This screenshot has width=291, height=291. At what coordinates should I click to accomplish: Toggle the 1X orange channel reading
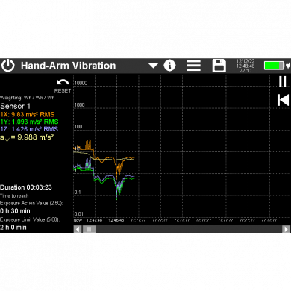28,115
